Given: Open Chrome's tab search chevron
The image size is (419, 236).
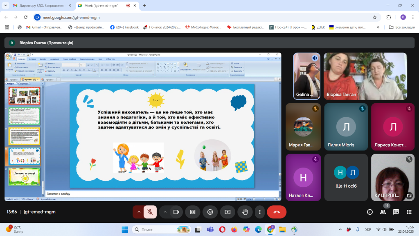Looking at the screenshot, I should coord(5,5).
